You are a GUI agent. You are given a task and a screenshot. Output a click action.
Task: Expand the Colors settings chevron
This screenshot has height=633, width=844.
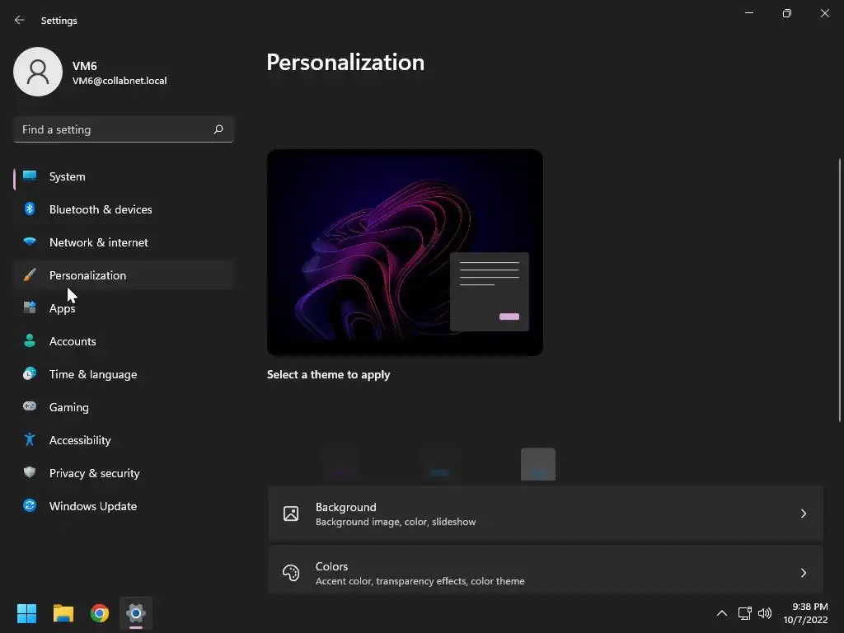(803, 573)
